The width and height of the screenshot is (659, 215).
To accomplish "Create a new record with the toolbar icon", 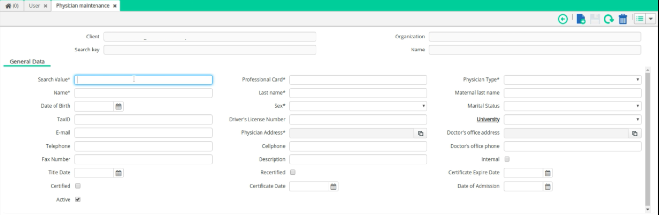I will click(581, 19).
